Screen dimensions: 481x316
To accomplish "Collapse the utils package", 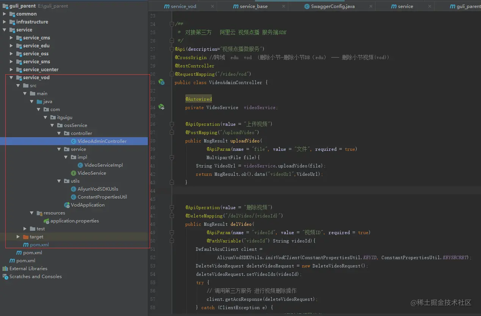I will (x=59, y=181).
